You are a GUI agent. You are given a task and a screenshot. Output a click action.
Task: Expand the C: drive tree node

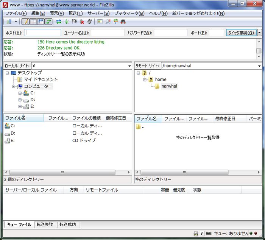pyautogui.click(x=20, y=93)
